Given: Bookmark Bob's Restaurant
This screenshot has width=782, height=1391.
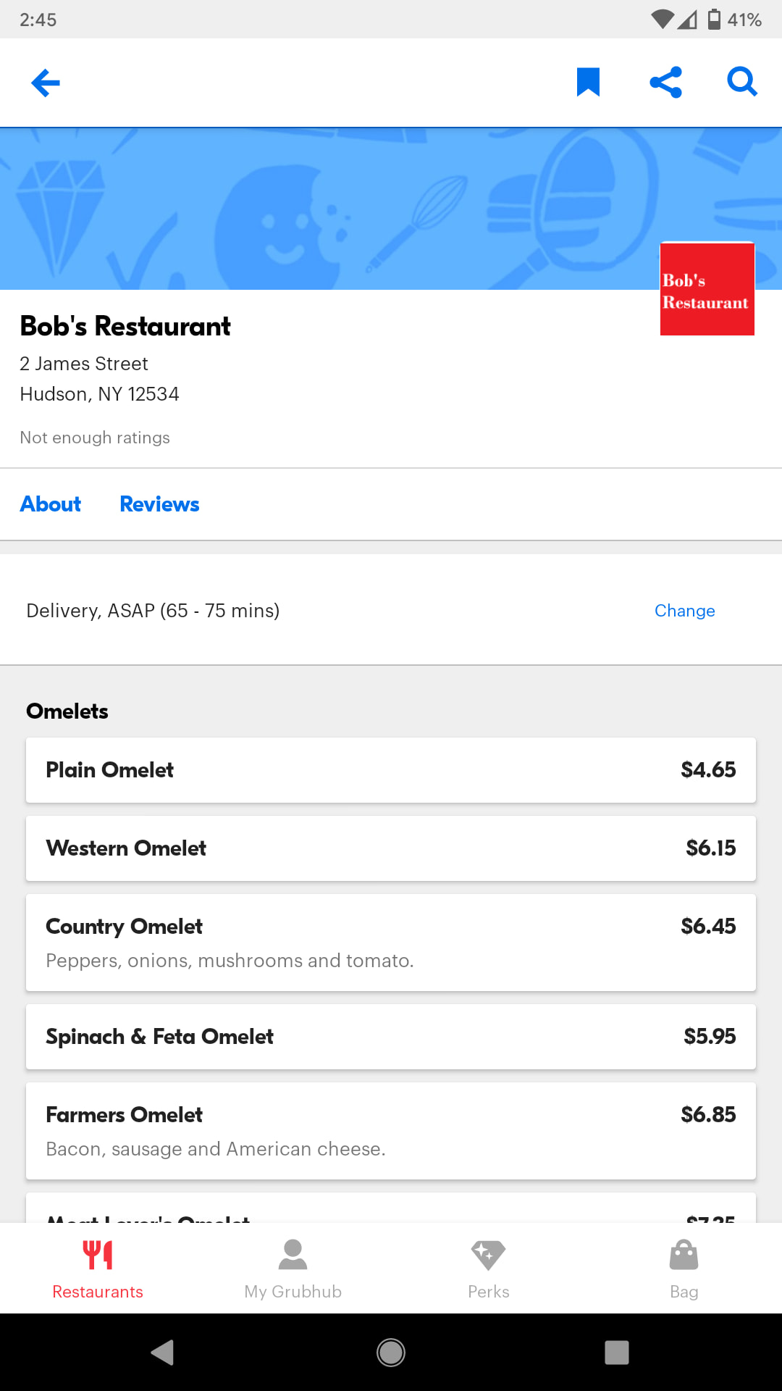Looking at the screenshot, I should [x=588, y=82].
